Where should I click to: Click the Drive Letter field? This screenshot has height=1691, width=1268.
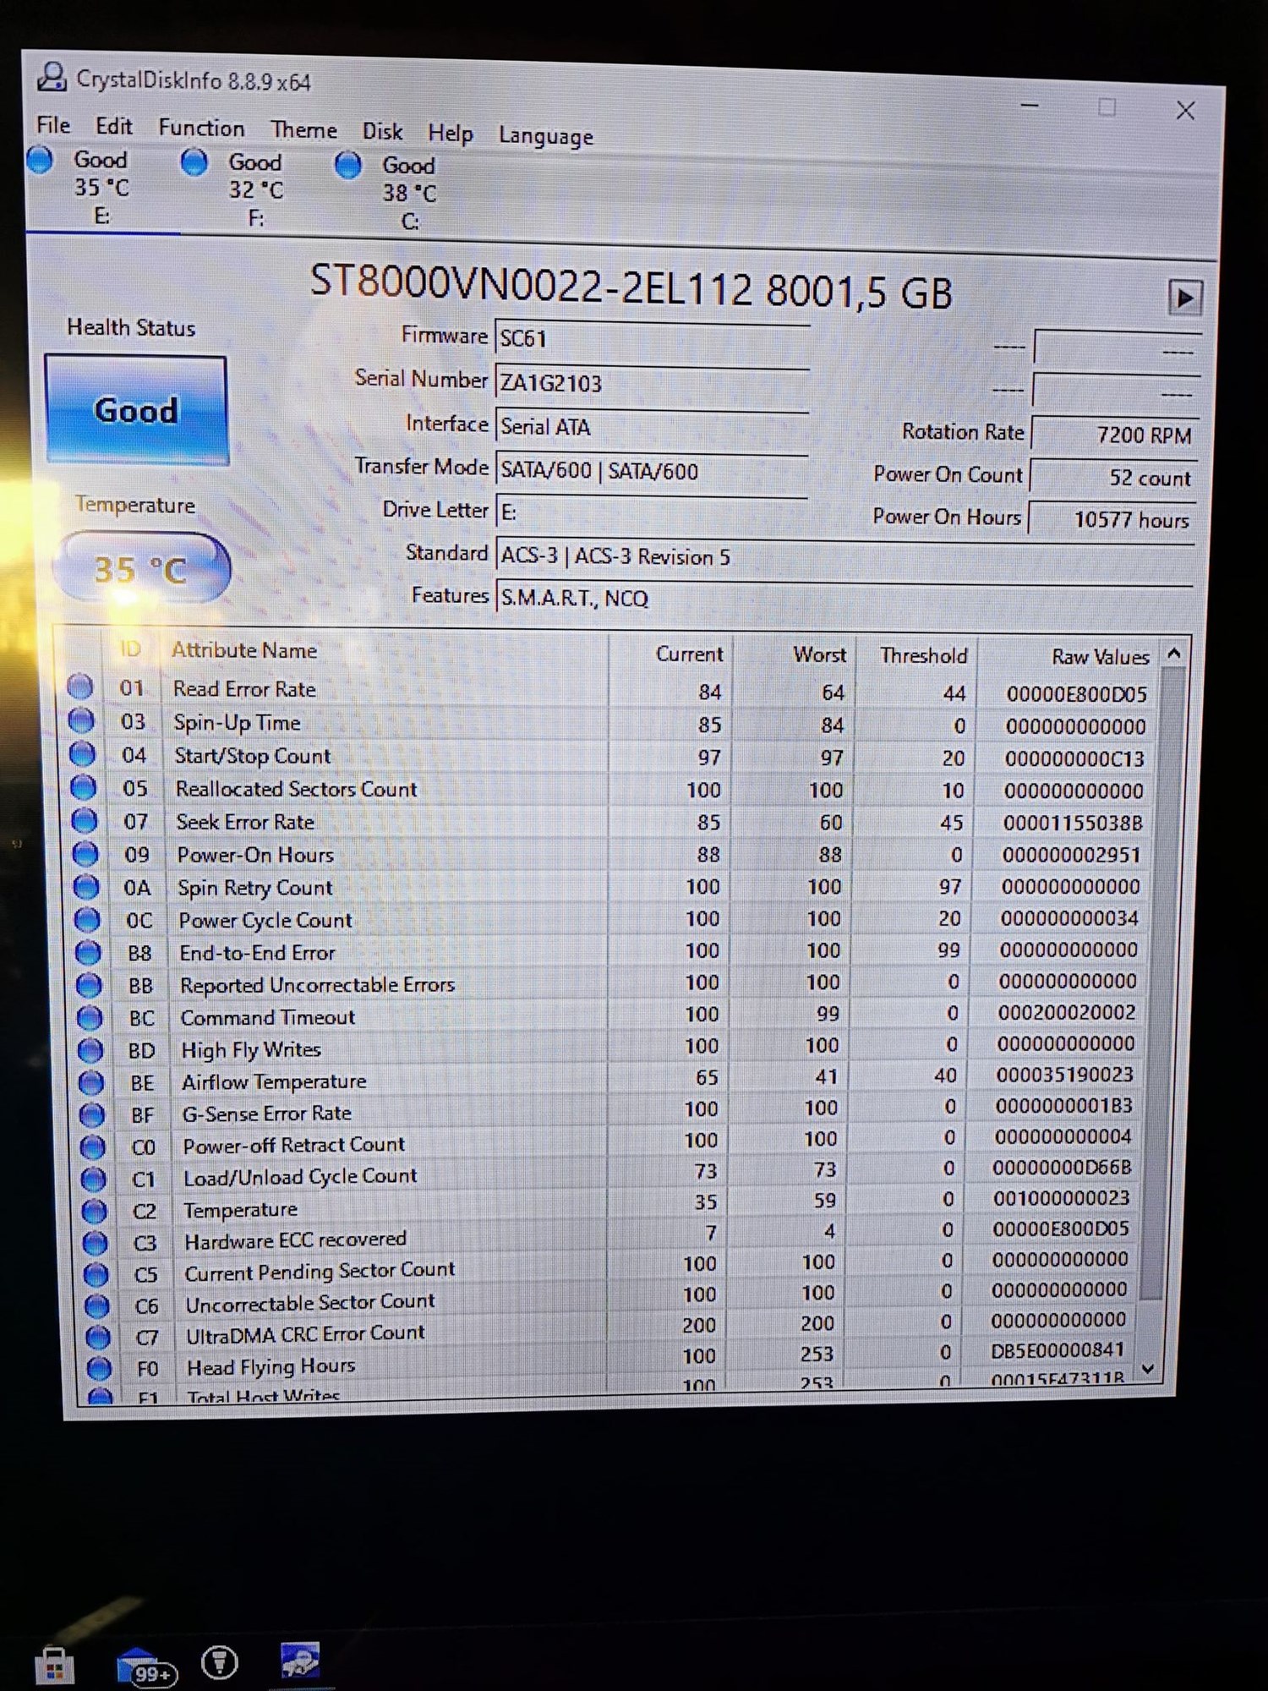tap(652, 512)
